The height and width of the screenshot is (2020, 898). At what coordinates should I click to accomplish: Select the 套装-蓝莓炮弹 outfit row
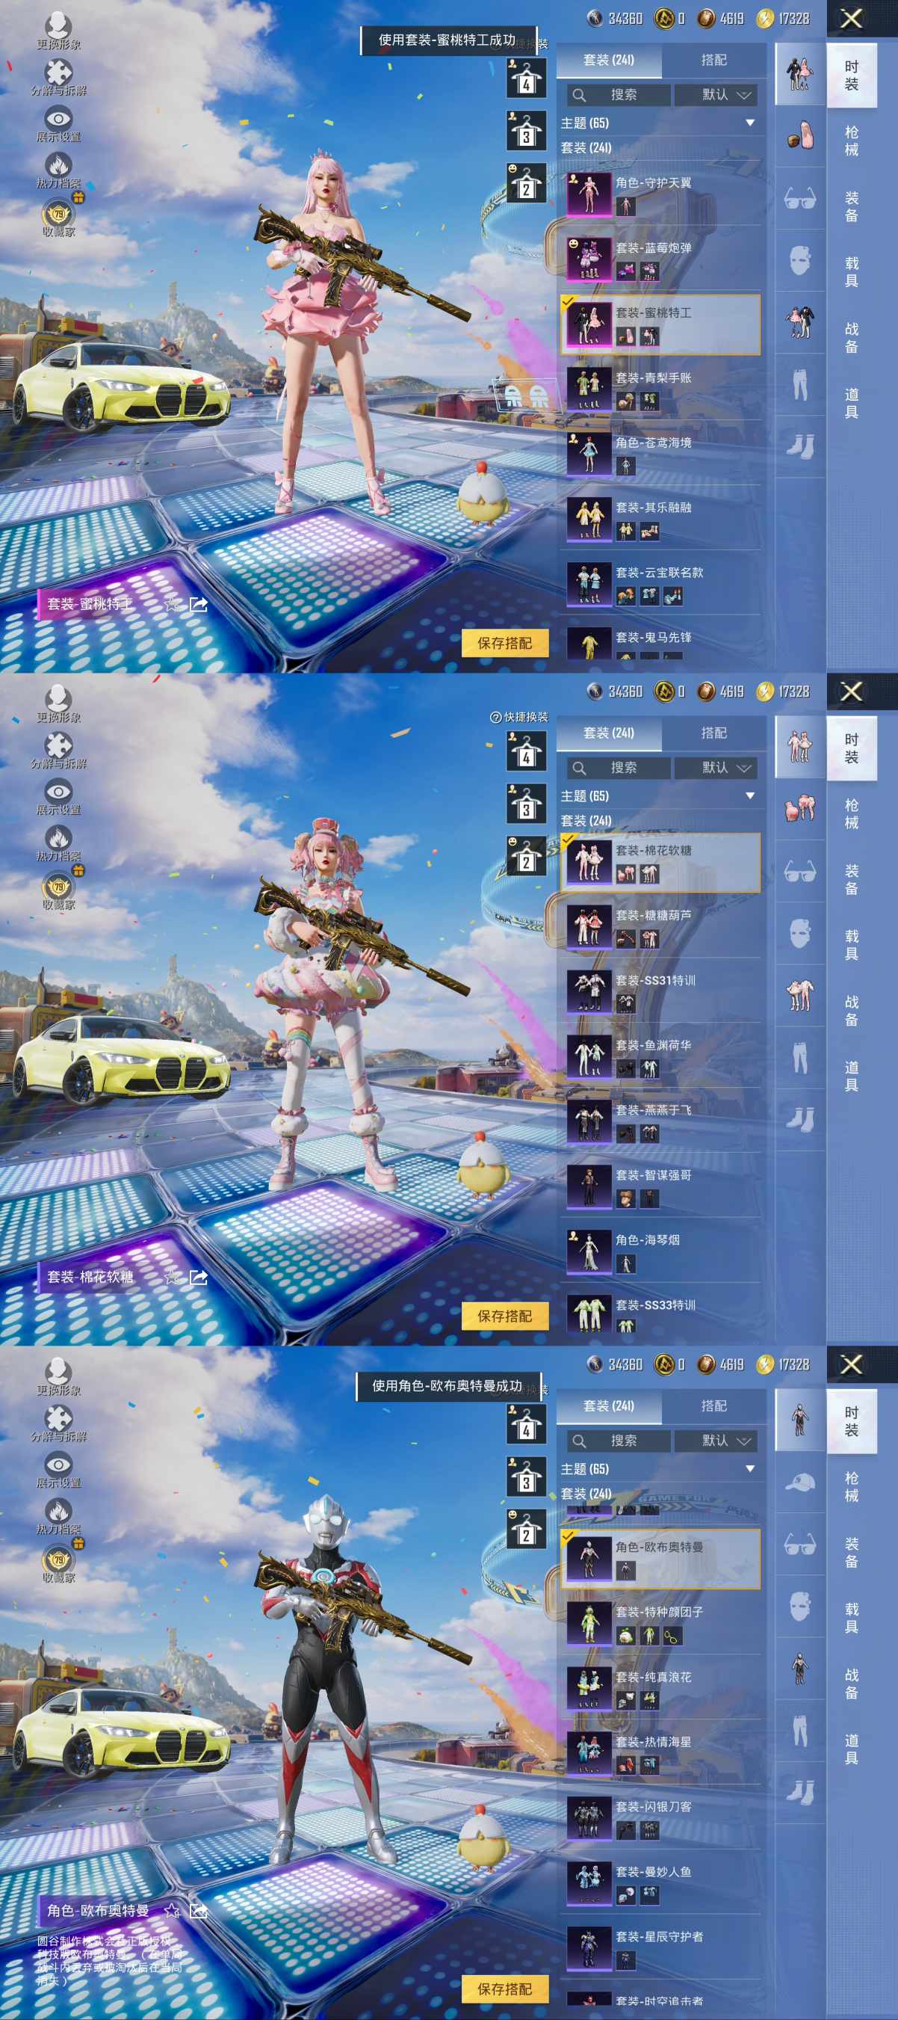coord(660,259)
